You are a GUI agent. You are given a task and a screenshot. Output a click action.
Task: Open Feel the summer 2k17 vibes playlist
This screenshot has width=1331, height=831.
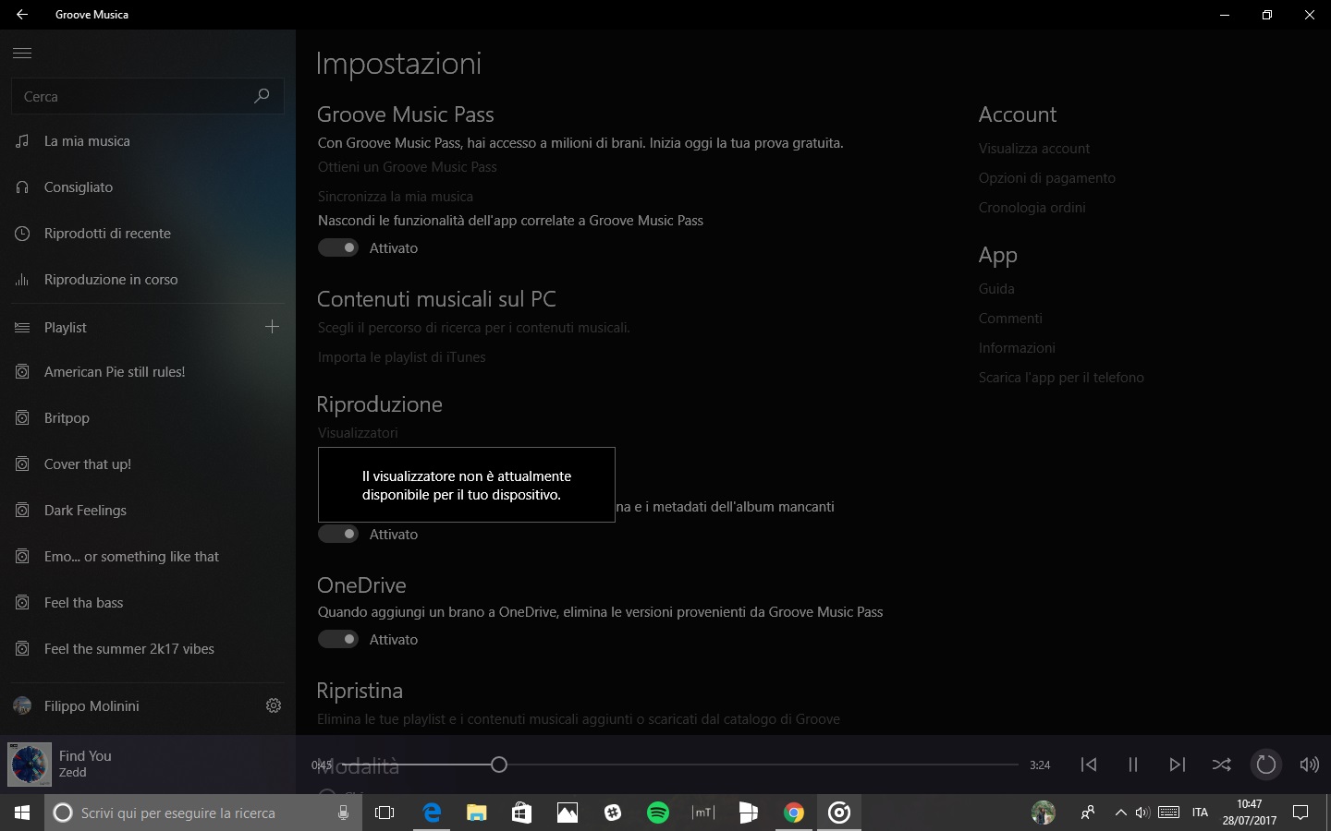pos(148,649)
